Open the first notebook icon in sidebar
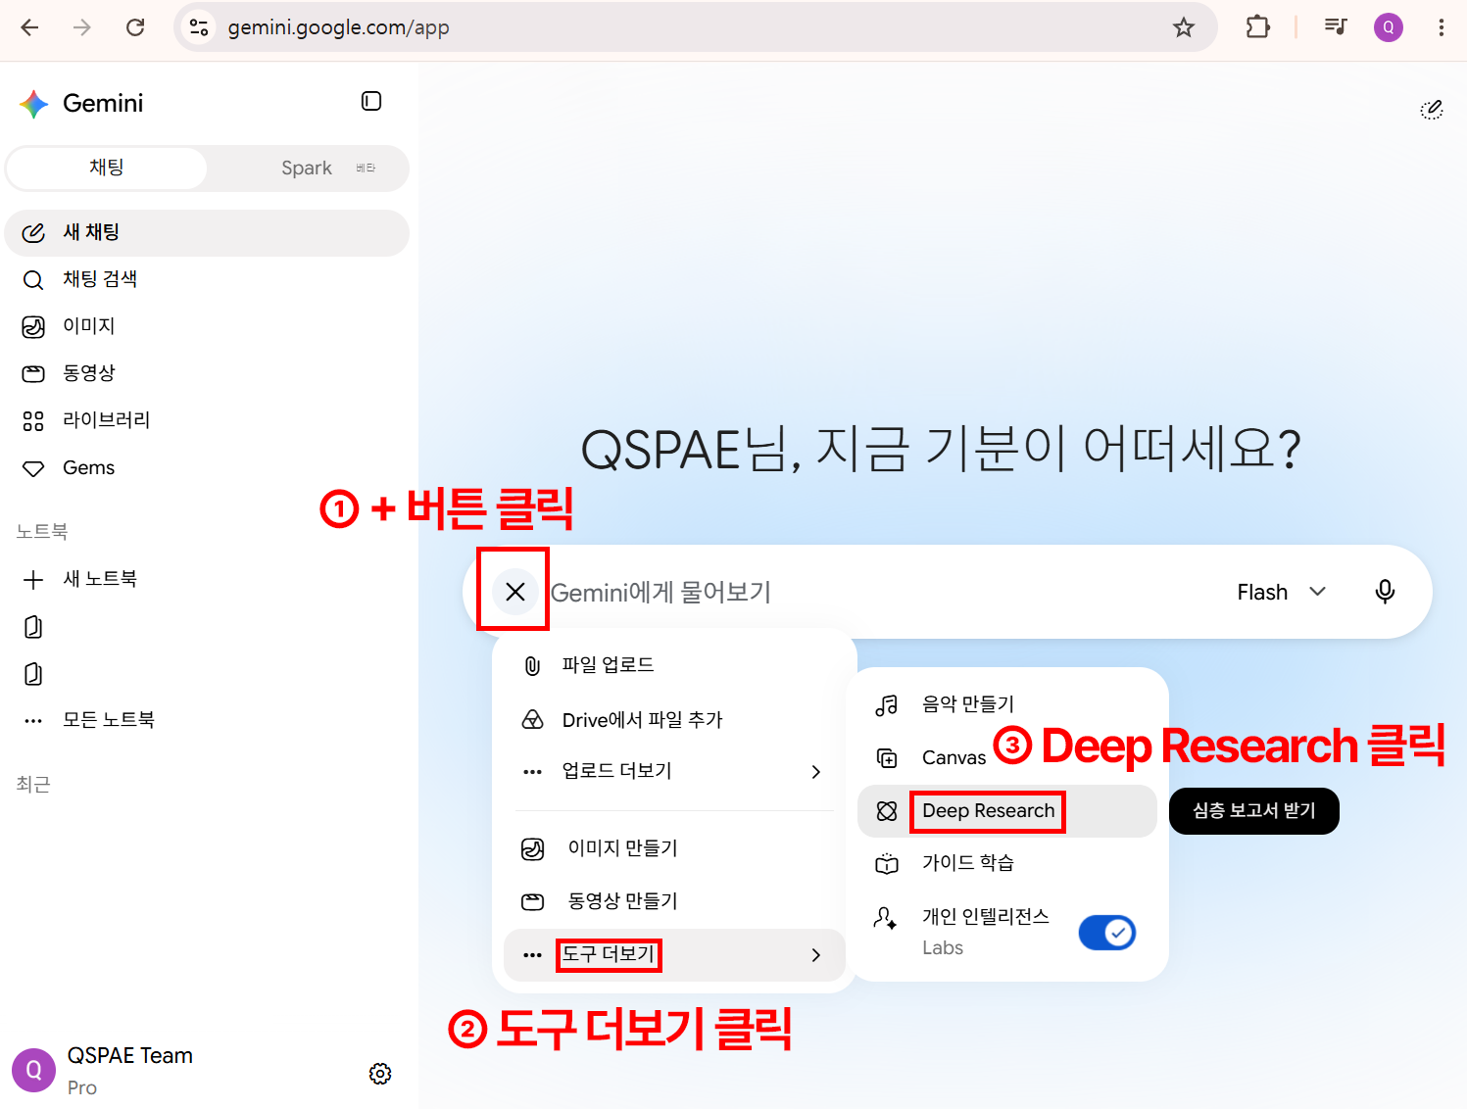 (33, 627)
